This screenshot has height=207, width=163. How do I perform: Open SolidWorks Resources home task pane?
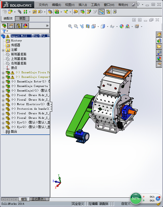[159, 35]
